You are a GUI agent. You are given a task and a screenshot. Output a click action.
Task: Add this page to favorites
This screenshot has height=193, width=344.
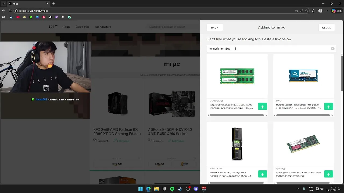(x=307, y=11)
